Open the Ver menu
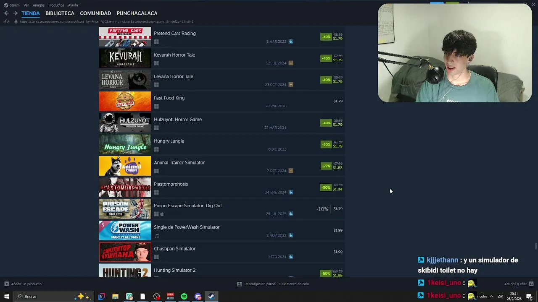 coord(26,5)
